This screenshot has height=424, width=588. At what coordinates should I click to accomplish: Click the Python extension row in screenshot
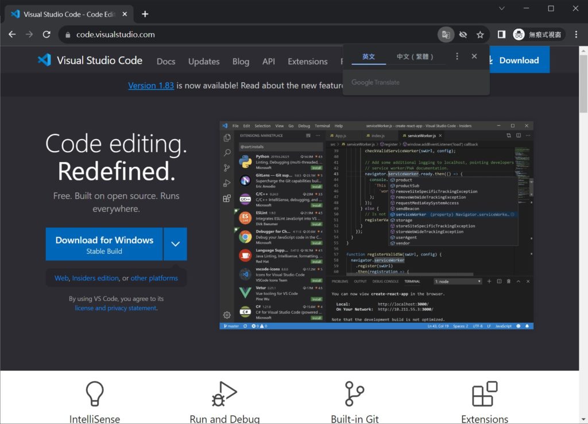(x=280, y=162)
